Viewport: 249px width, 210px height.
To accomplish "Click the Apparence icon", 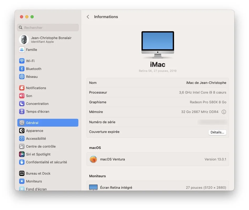I will 22,131.
